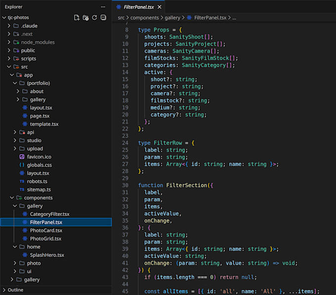Expand the about folder
Screen dimensions: 336x295
click(18, 91)
